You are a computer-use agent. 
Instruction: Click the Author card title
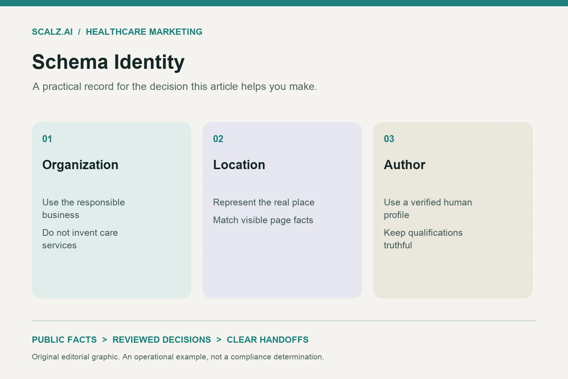pyautogui.click(x=405, y=165)
